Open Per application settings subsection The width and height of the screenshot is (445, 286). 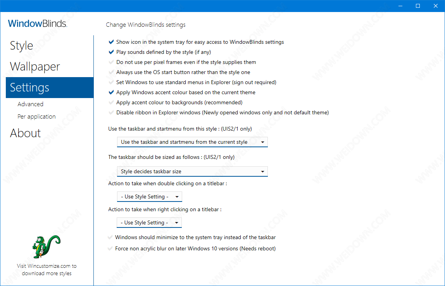coord(36,117)
